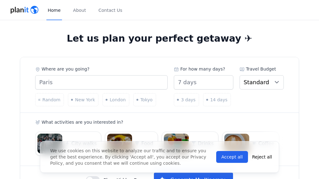Image resolution: width=319 pixels, height=179 pixels.
Task: Accept all cookies
Action: (x=232, y=157)
